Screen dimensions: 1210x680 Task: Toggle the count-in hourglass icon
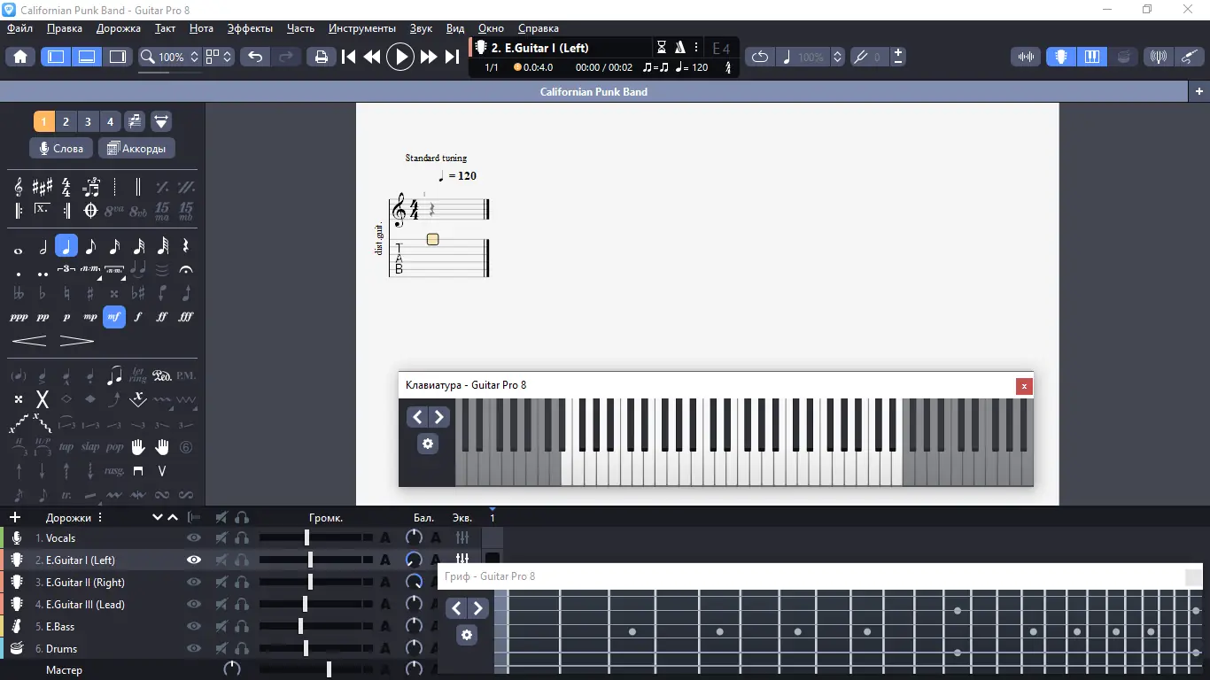[x=662, y=48]
